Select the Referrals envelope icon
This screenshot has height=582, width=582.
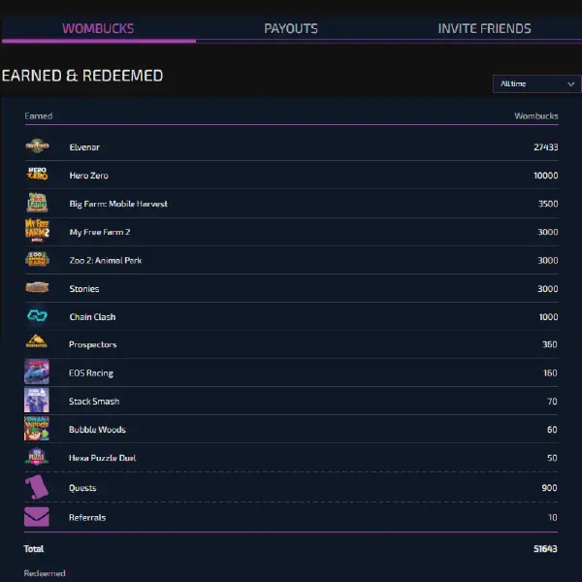click(x=37, y=517)
